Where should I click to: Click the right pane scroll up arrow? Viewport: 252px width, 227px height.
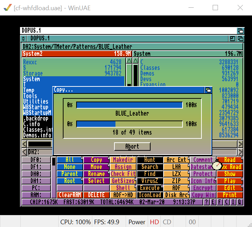click(135, 61)
